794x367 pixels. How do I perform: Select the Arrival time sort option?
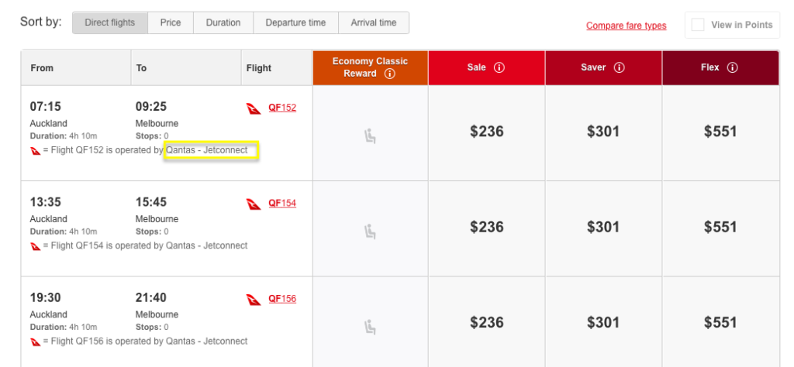pyautogui.click(x=374, y=22)
